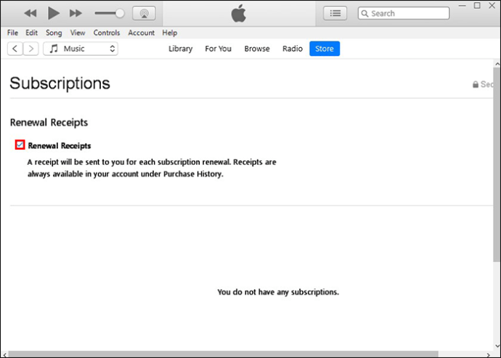Open the AirPlay output icon
Screen dimensions: 501x358
point(144,13)
